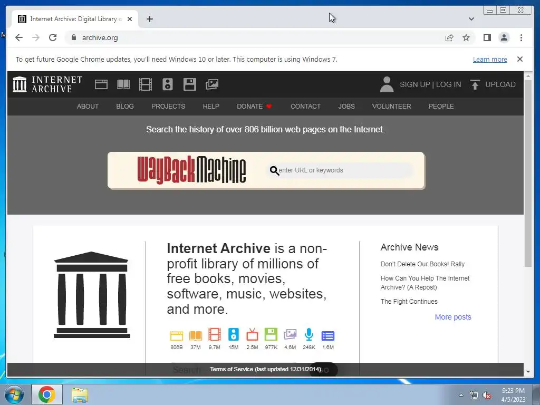540x405 pixels.
Task: Click the purple 4.6M images icon
Action: pos(290,335)
